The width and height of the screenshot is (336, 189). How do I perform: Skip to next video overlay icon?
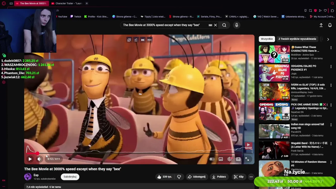143,40
